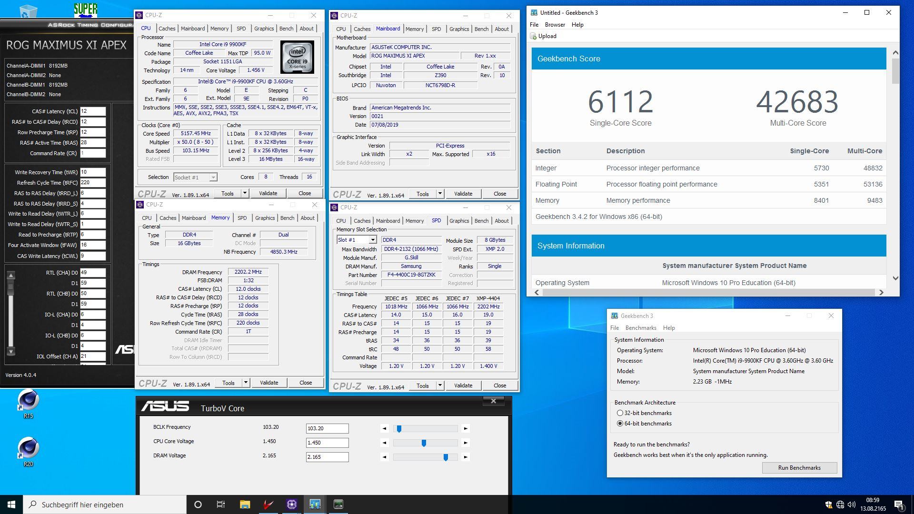Open the volume speaker tray icon
The image size is (914, 514).
point(852,504)
